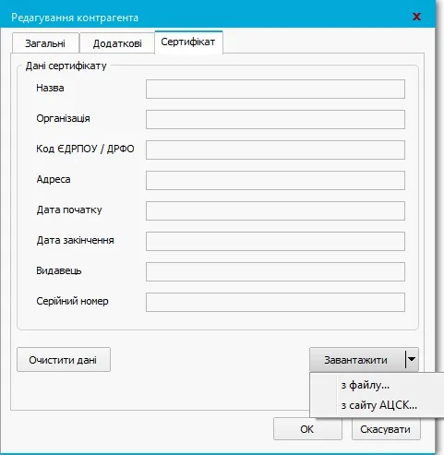Select the Серійний номер field

click(x=275, y=303)
